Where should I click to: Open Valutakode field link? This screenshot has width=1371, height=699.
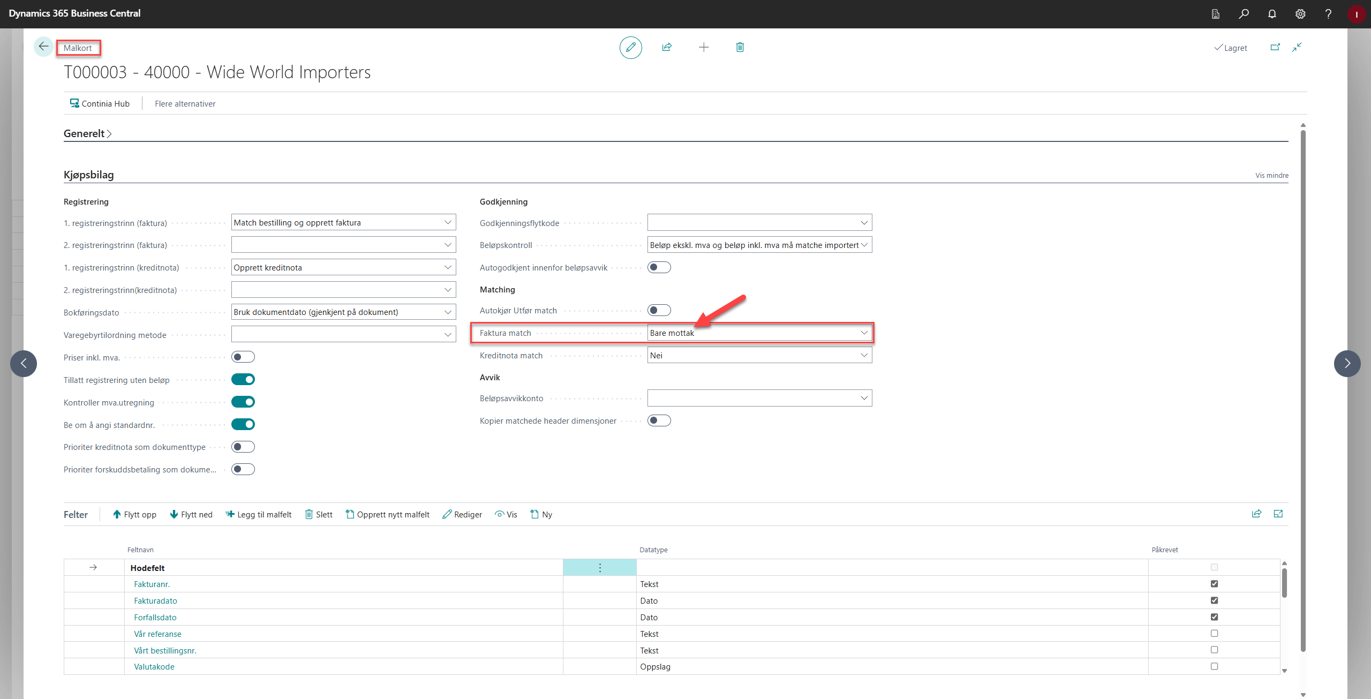point(154,667)
